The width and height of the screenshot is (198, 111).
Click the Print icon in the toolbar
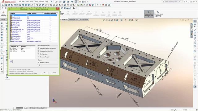[68, 2]
